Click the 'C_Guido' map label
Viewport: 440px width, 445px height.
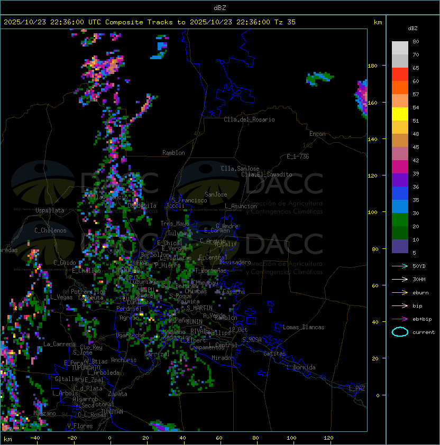pyautogui.click(x=65, y=263)
